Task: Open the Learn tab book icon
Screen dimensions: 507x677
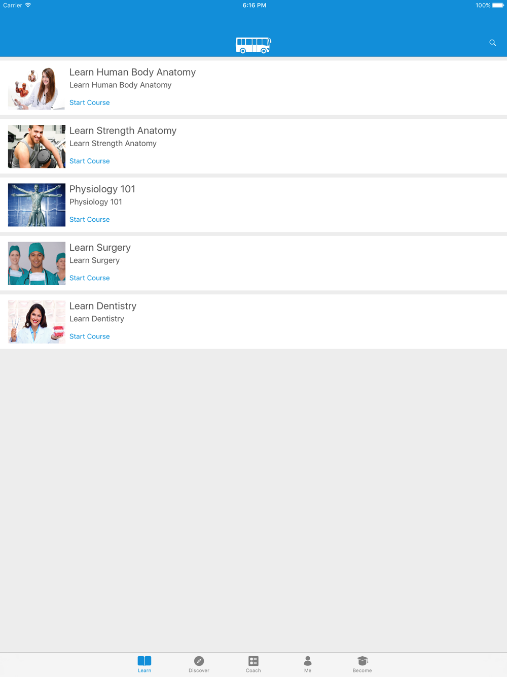Action: pos(144,661)
